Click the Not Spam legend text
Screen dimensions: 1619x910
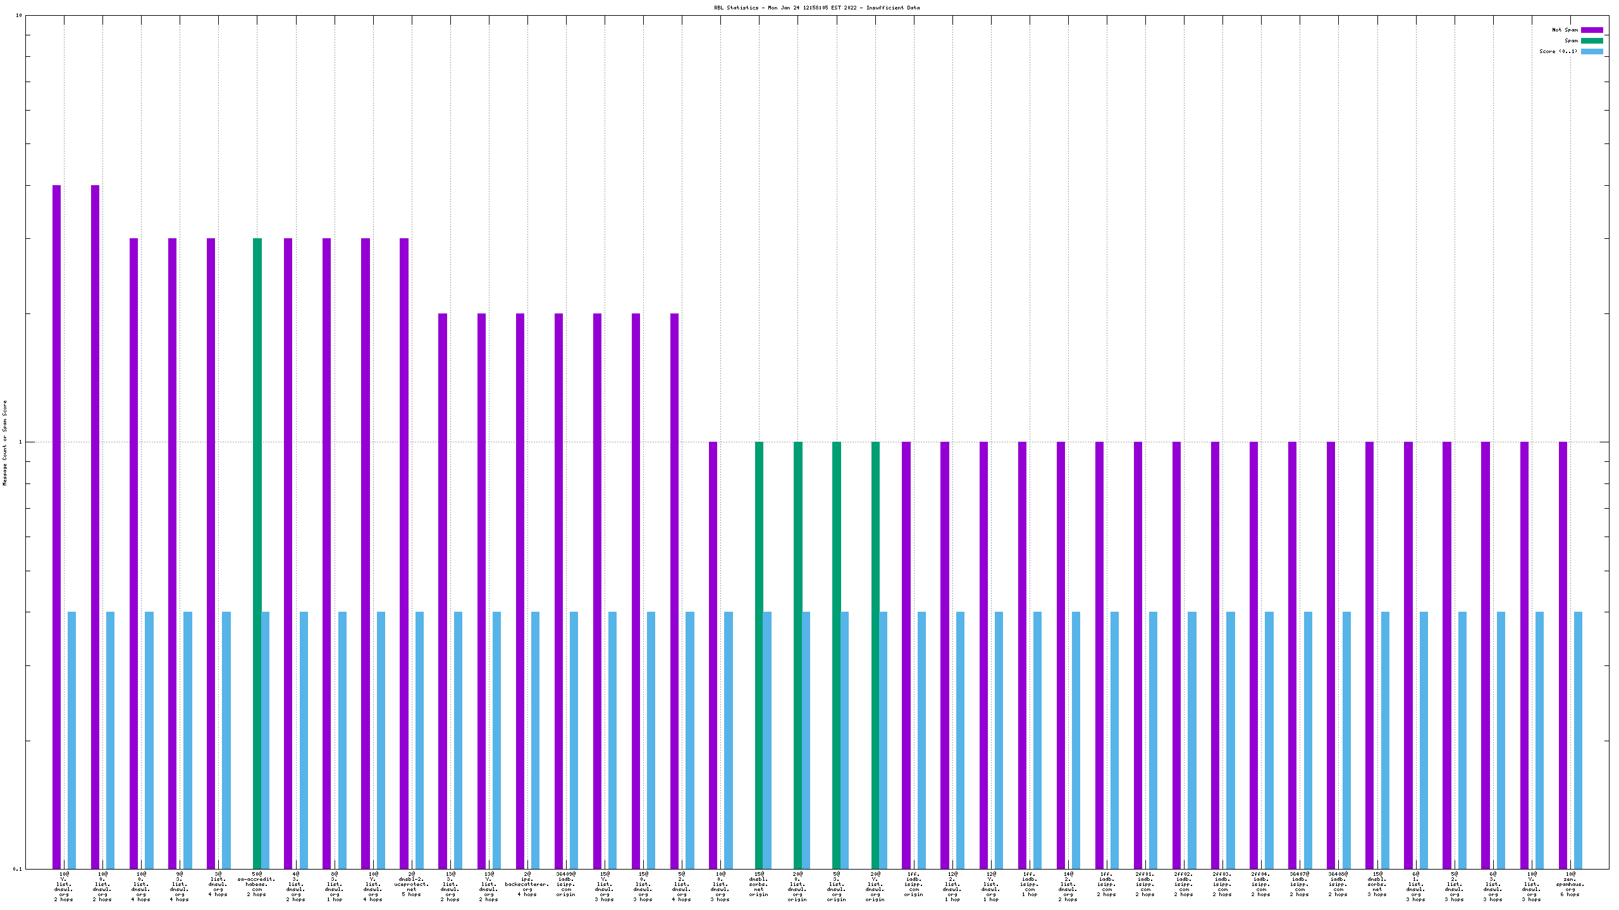(x=1565, y=30)
